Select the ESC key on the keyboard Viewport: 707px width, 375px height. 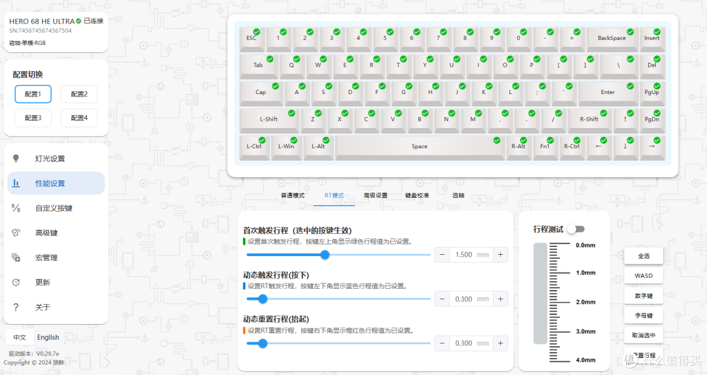(251, 40)
